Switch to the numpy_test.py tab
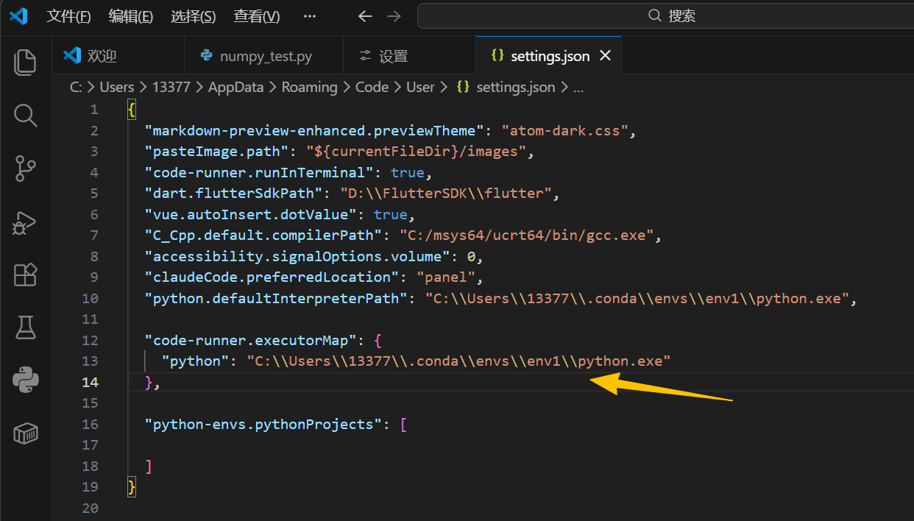 pos(263,56)
